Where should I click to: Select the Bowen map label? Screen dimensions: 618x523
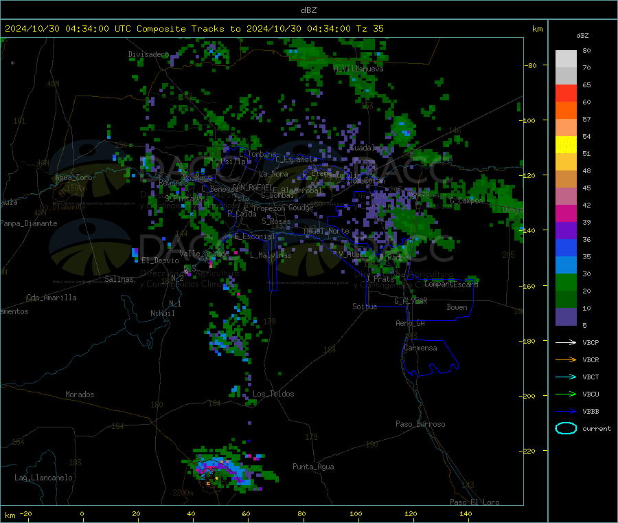click(457, 307)
